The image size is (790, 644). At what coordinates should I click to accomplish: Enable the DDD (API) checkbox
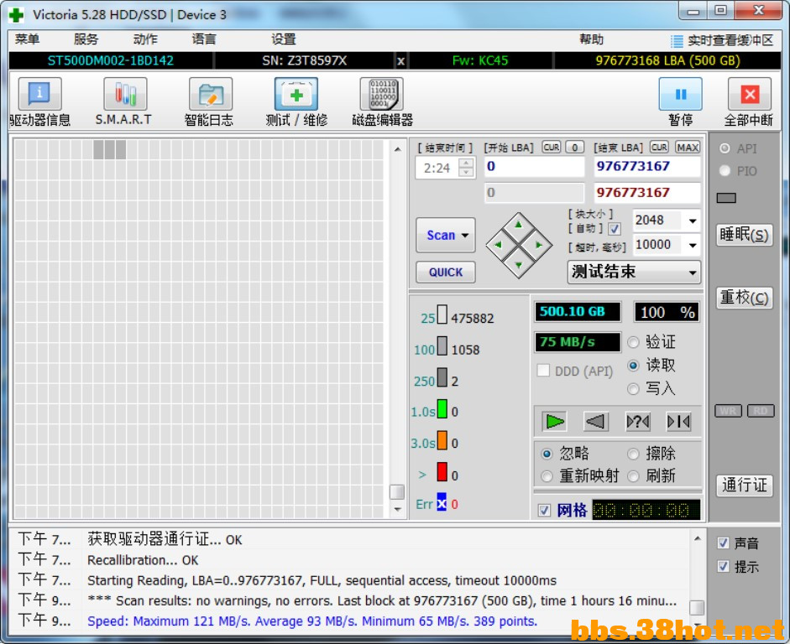click(x=543, y=371)
